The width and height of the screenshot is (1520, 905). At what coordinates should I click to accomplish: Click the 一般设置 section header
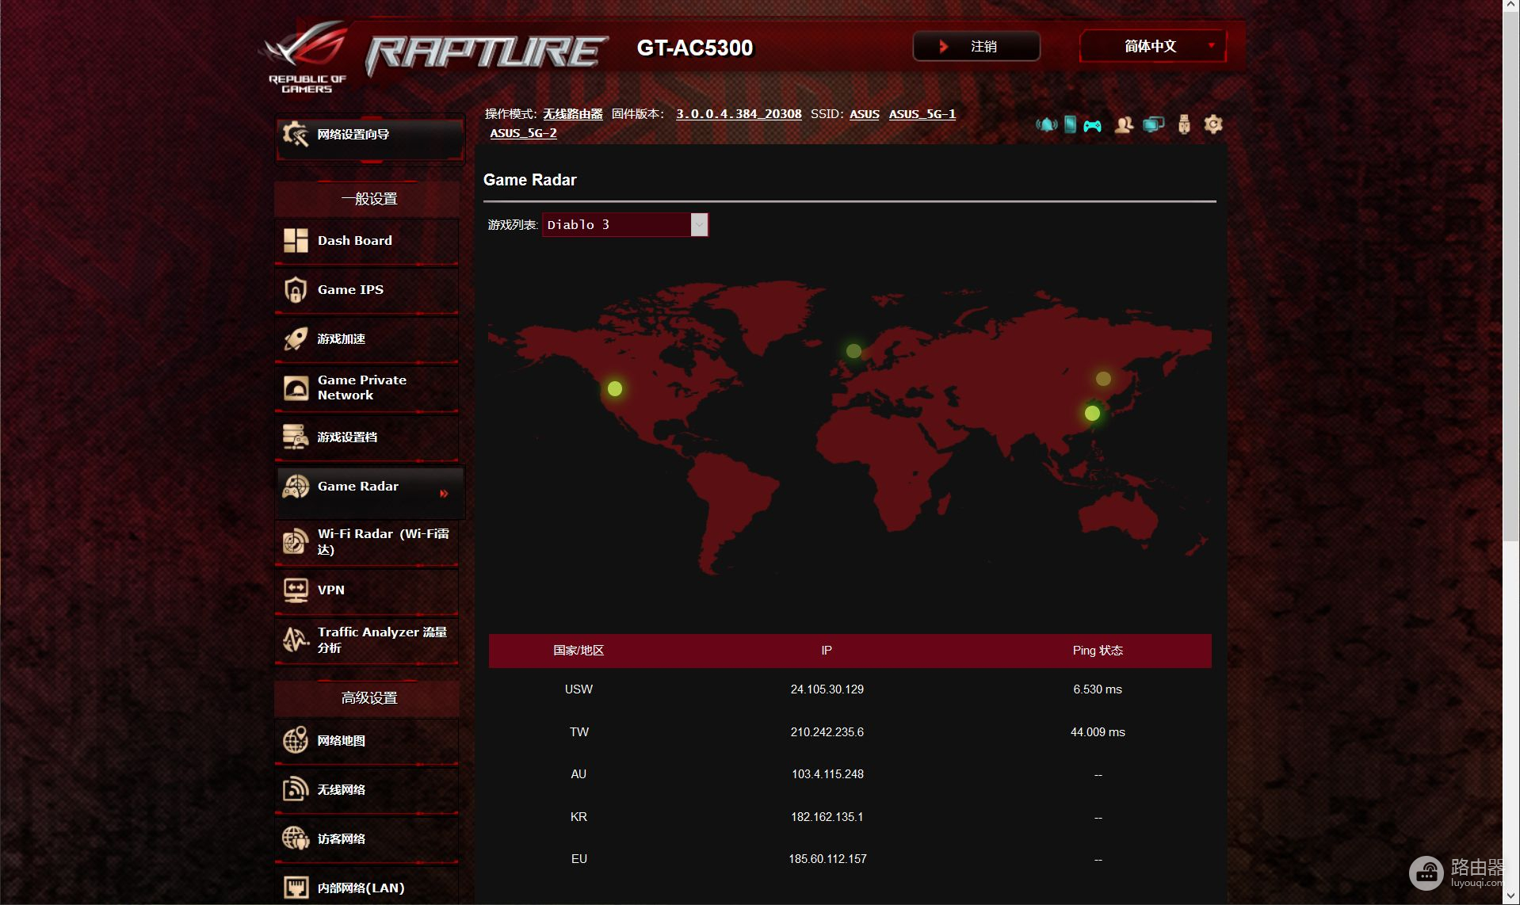[x=369, y=199]
